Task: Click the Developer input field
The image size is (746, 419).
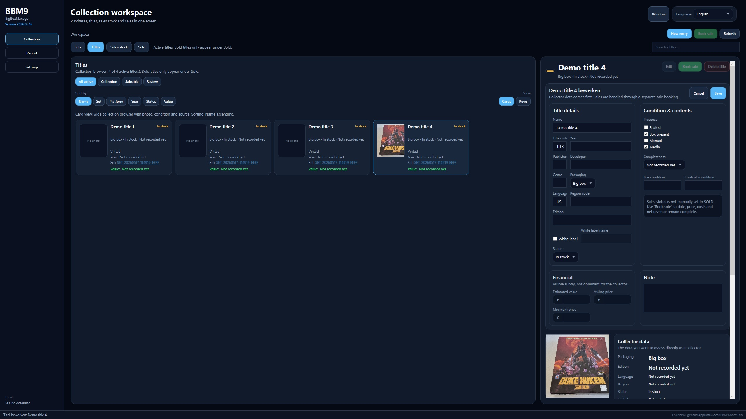Action: [601, 165]
